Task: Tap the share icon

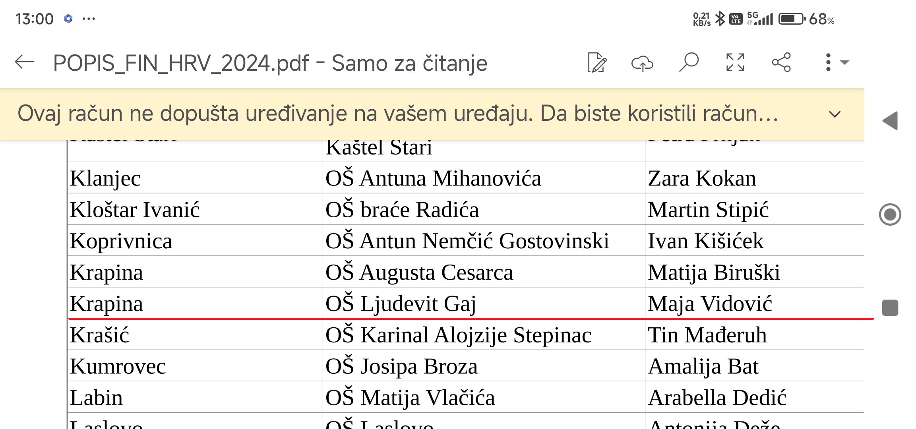Action: [x=781, y=62]
